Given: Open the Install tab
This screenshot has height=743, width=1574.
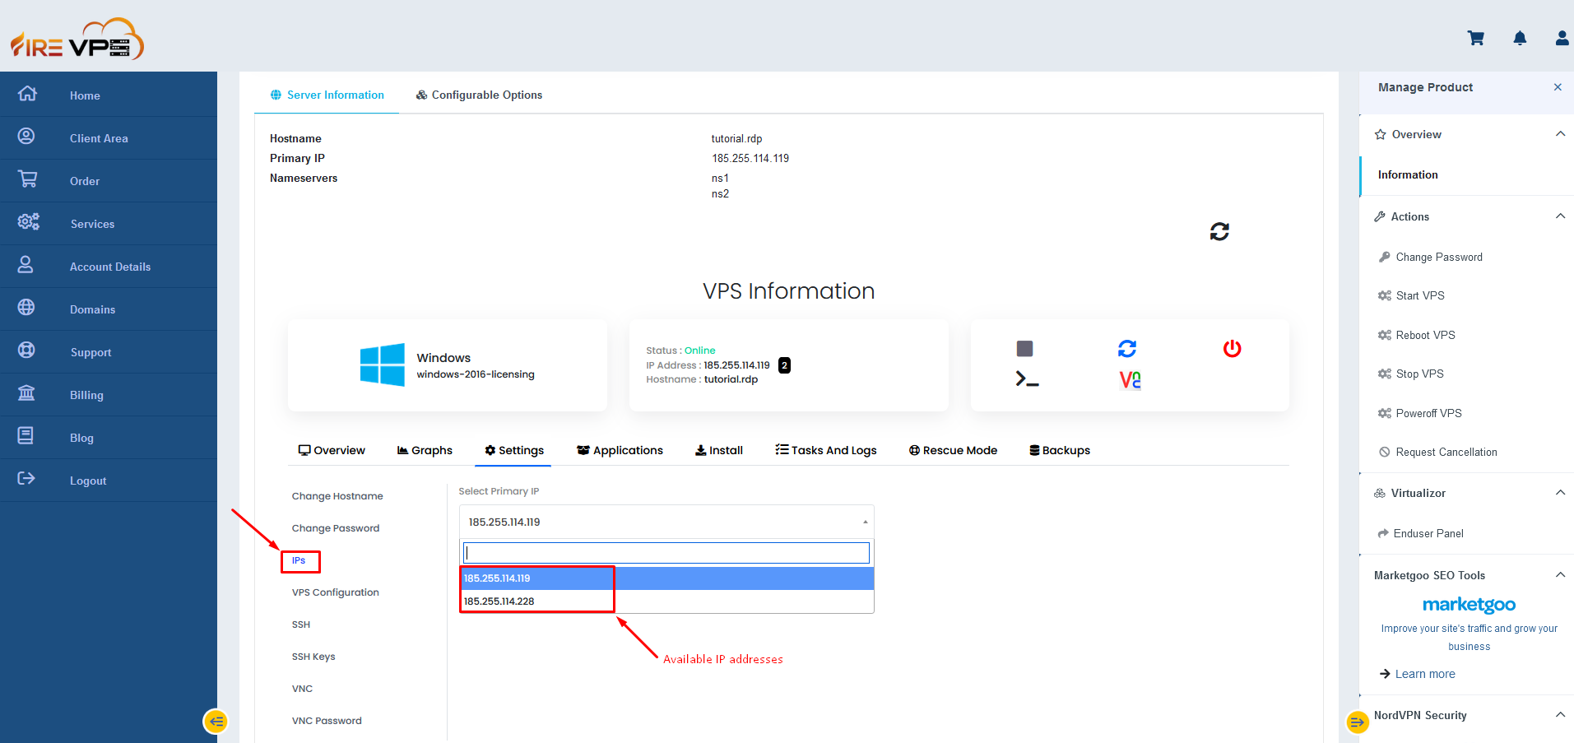Looking at the screenshot, I should click(x=719, y=450).
